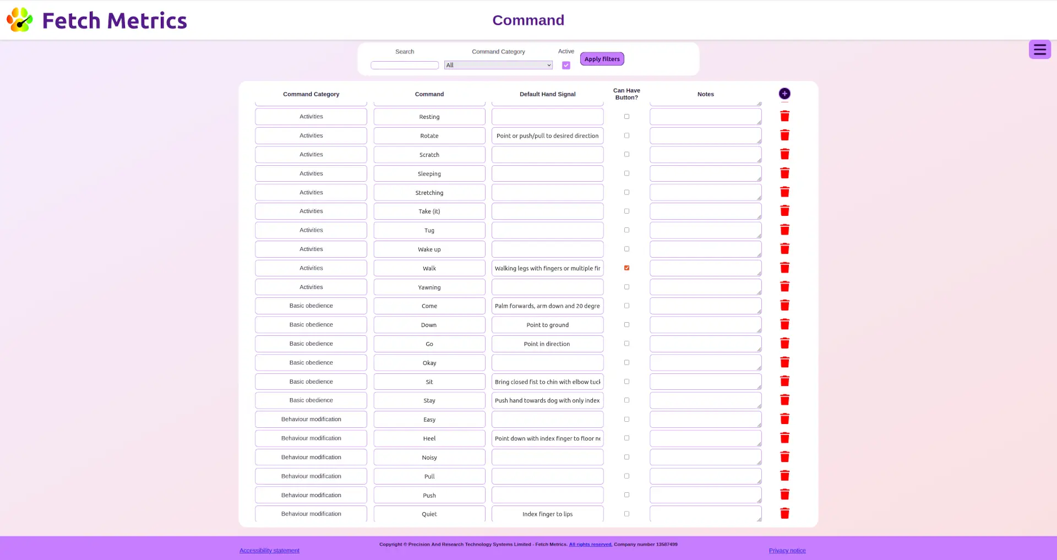Open the Privacy notice link
The image size is (1057, 560).
click(x=787, y=551)
